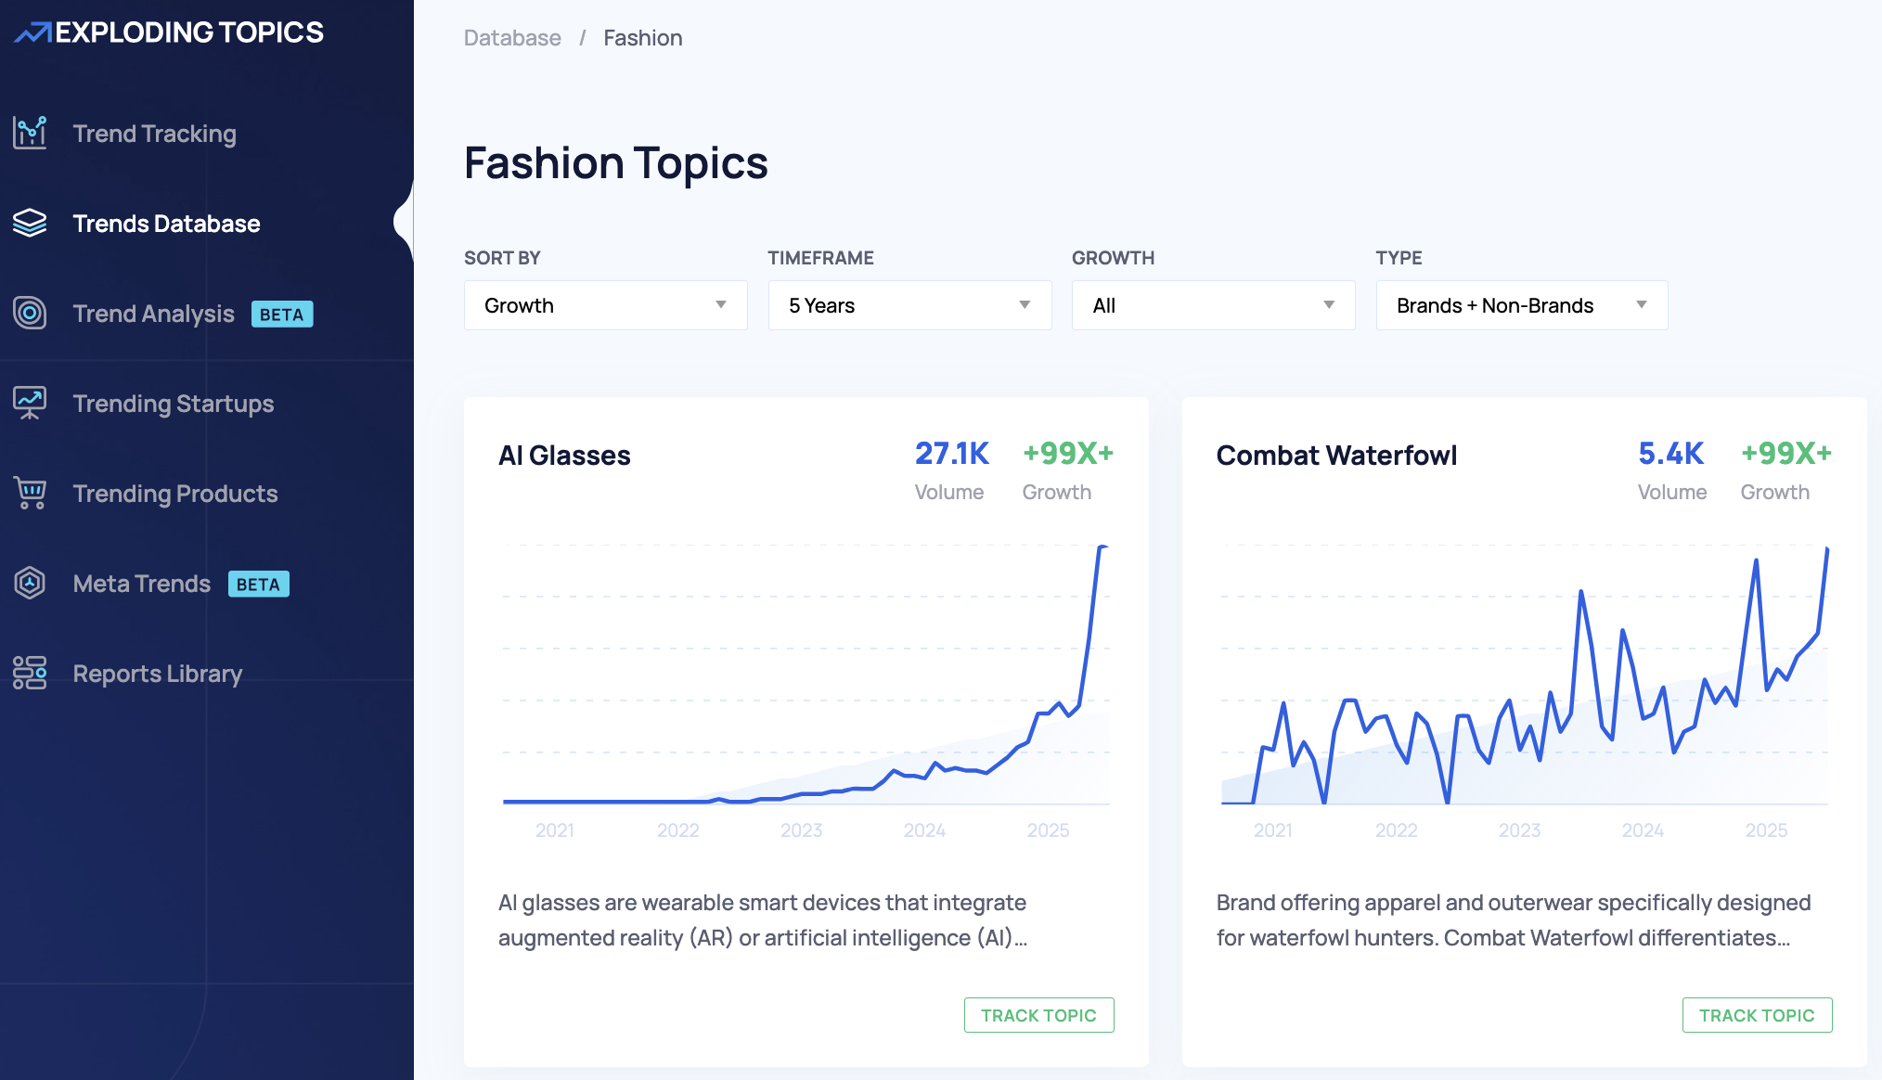
Task: Click the AI Glasses description text
Action: click(763, 920)
